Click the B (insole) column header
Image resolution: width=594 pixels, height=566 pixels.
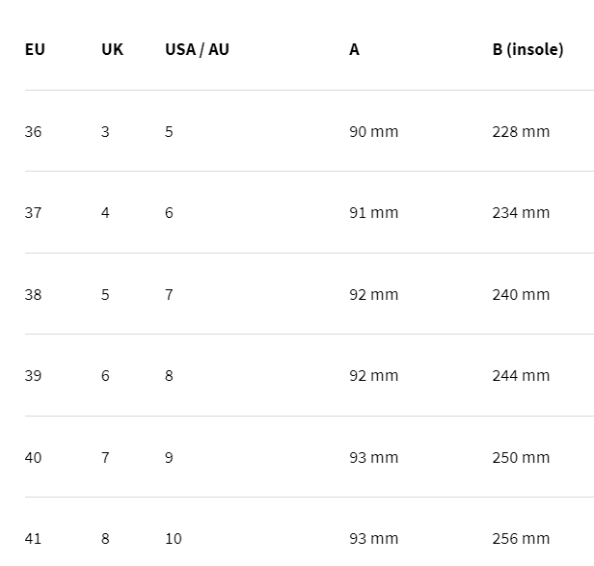coord(527,49)
